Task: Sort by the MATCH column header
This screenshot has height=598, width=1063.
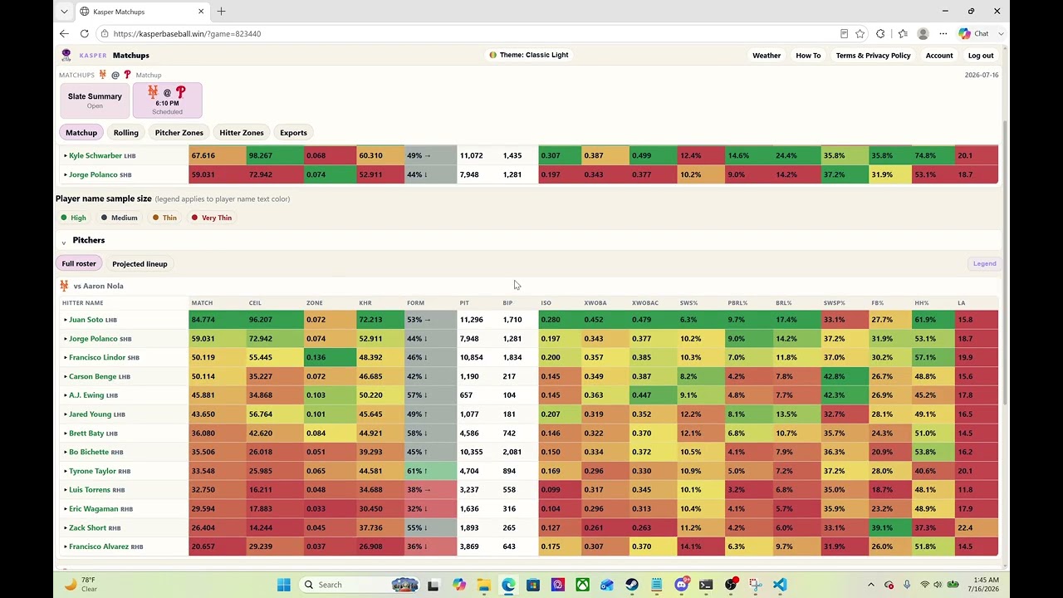Action: click(x=202, y=303)
